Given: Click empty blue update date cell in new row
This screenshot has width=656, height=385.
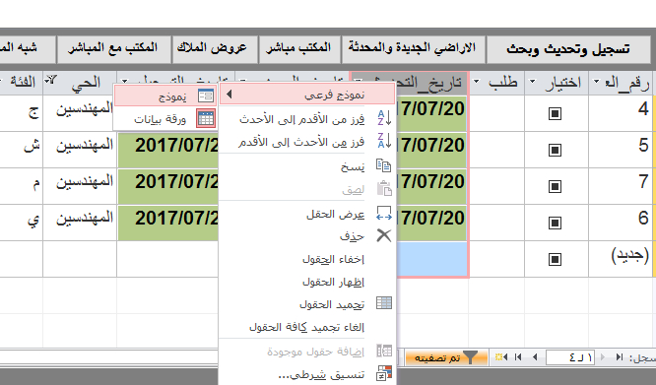Looking at the screenshot, I should 431,258.
